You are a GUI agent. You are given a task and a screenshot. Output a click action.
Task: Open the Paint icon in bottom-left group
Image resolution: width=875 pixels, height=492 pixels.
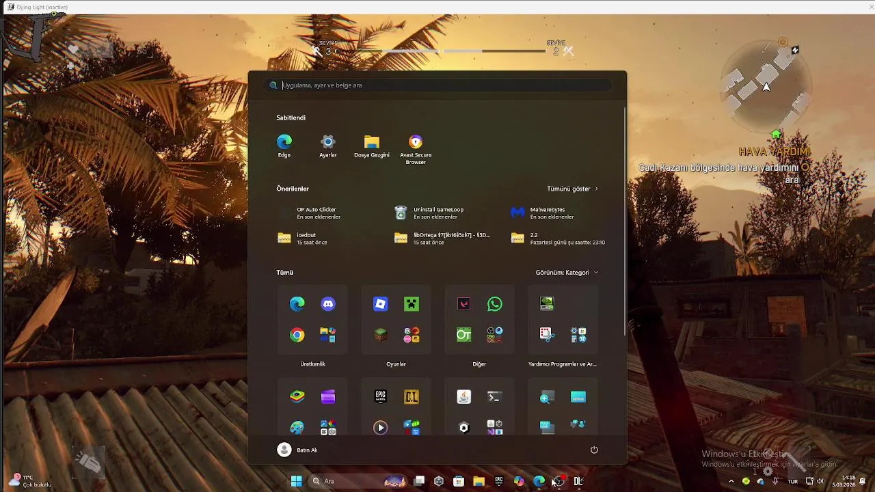(297, 428)
